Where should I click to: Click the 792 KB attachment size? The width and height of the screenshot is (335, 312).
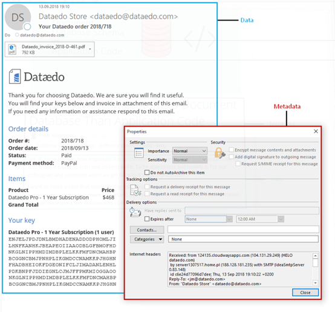pyautogui.click(x=28, y=53)
